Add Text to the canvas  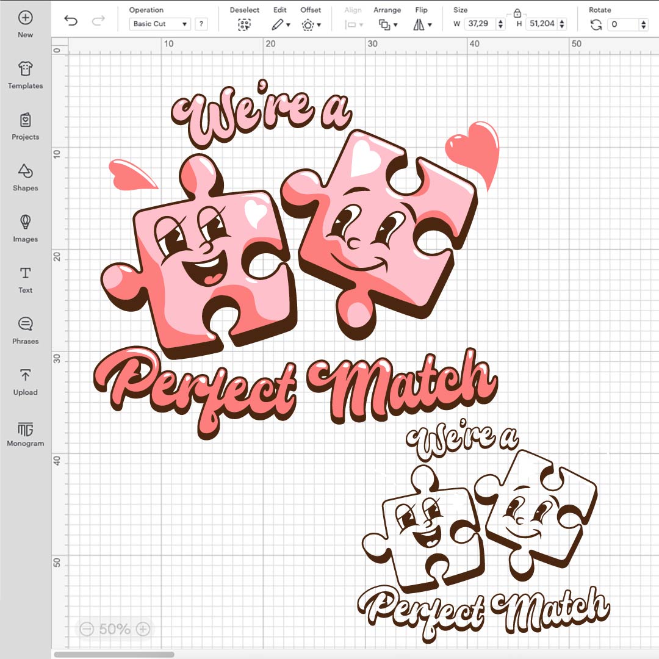(x=25, y=279)
